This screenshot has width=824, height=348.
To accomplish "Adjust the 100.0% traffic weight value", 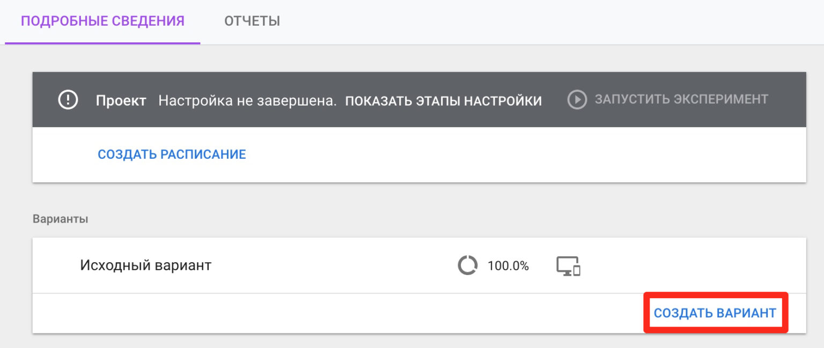I will coord(509,265).
